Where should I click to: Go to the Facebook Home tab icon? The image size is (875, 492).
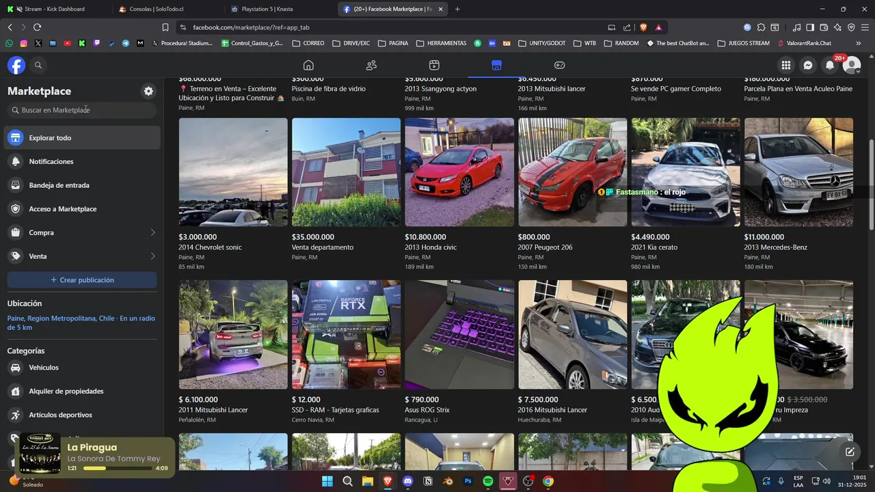(x=308, y=65)
